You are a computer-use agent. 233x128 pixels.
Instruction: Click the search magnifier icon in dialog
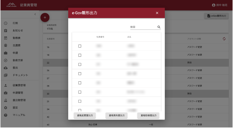tap(159, 27)
